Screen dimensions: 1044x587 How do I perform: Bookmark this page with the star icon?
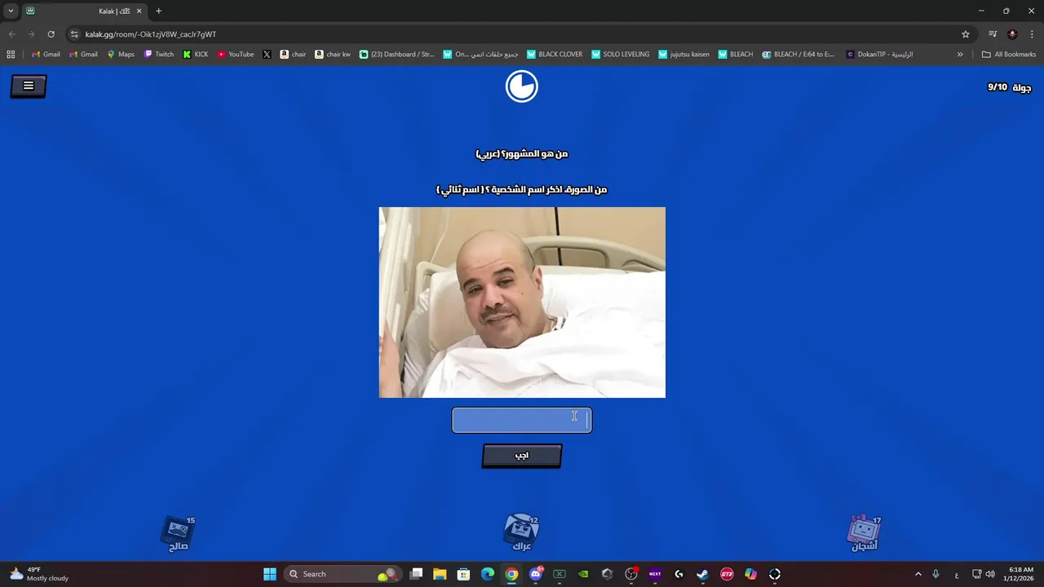pos(966,34)
